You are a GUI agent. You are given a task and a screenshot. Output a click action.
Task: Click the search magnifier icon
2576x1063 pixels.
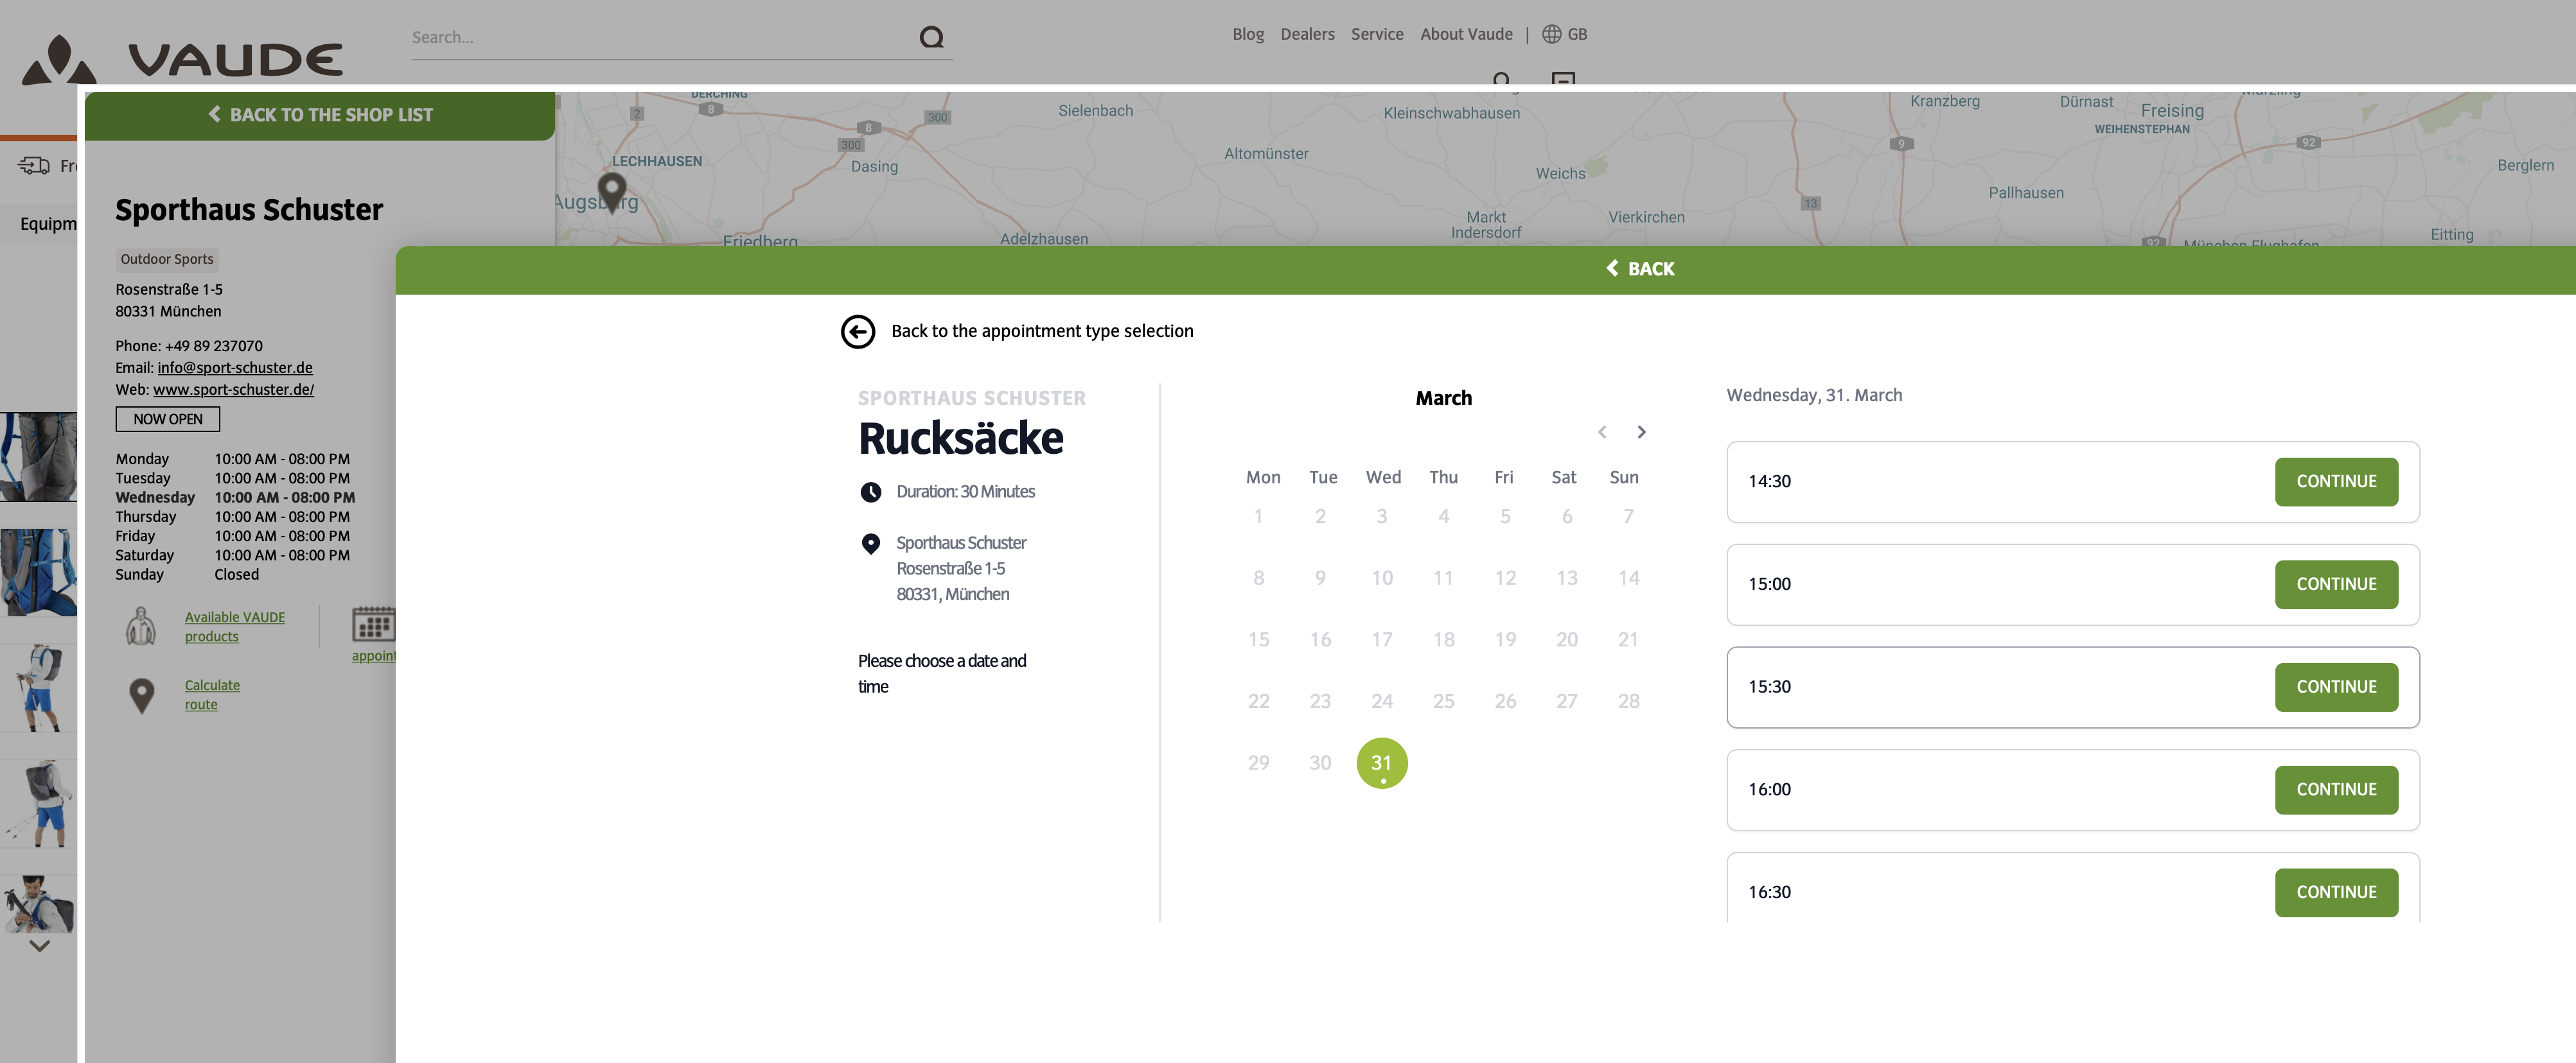coord(931,38)
